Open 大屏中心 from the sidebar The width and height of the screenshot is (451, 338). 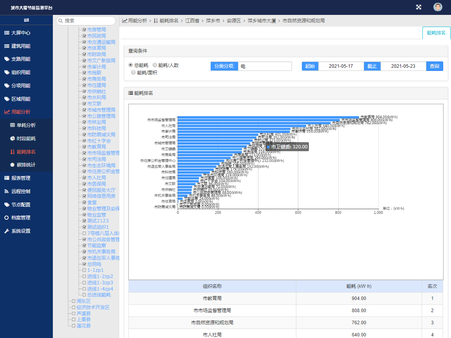click(21, 33)
